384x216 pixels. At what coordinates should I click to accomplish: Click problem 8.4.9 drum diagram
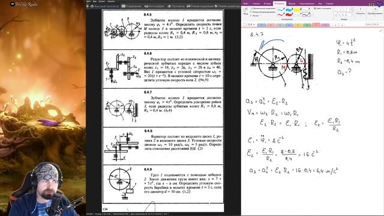[x=121, y=184]
